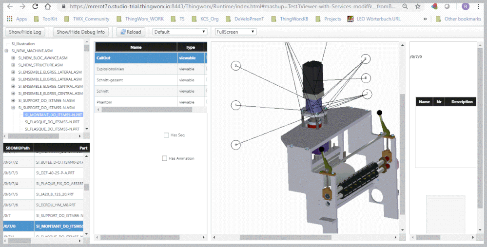Expand the SI_NEW_STRUCTURE.ASM node
This screenshot has width=487, height=247.
[x=13, y=65]
